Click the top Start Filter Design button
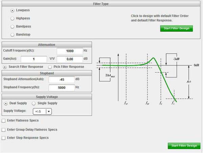The height and width of the screenshot is (153, 203). [177, 28]
